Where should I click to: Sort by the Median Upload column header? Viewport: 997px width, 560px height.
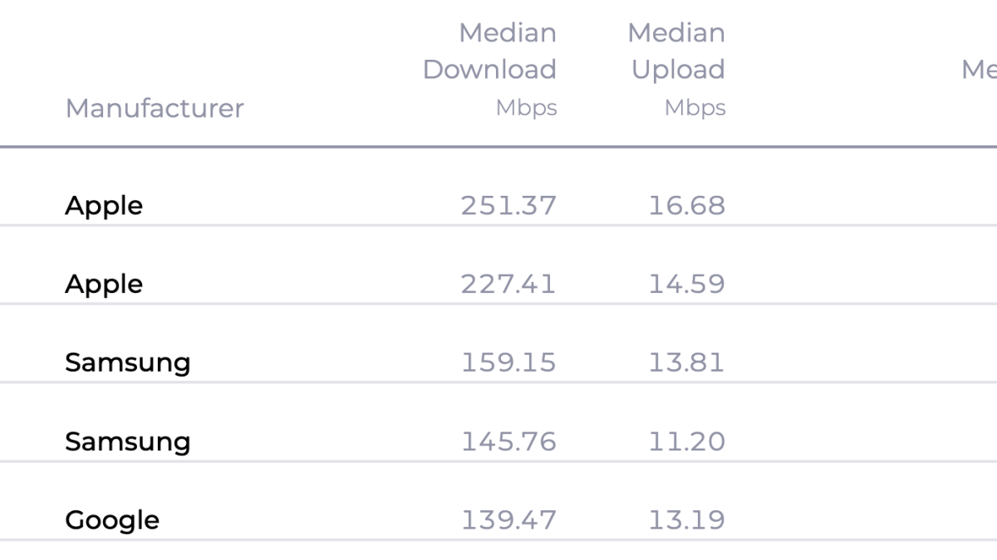click(x=677, y=51)
